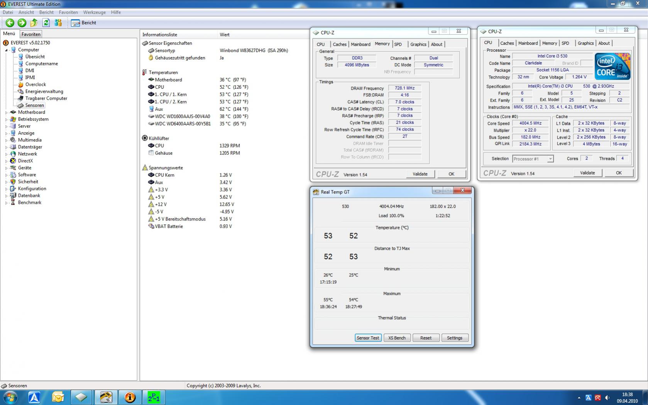Click the green back arrow in EVEREST toolbar
Screen dimensions: 648x405
[10, 23]
